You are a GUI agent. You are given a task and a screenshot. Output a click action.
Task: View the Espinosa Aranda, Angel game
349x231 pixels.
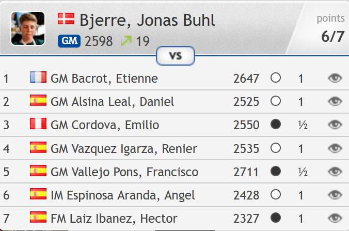click(x=335, y=195)
